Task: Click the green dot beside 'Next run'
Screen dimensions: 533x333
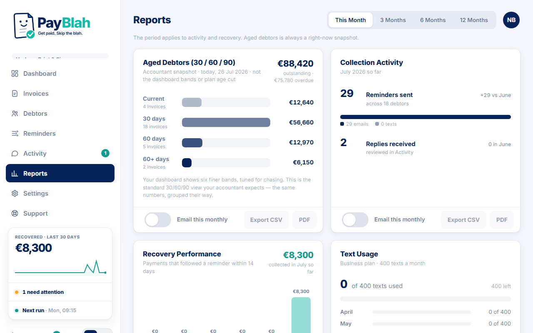Action: click(x=17, y=311)
